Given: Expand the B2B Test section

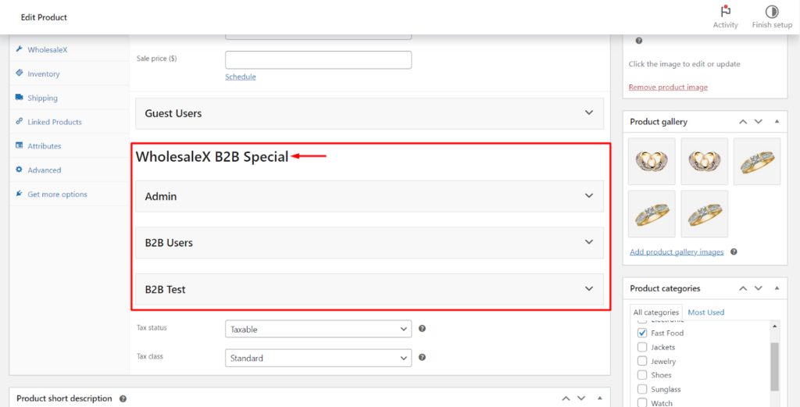Looking at the screenshot, I should (x=370, y=289).
